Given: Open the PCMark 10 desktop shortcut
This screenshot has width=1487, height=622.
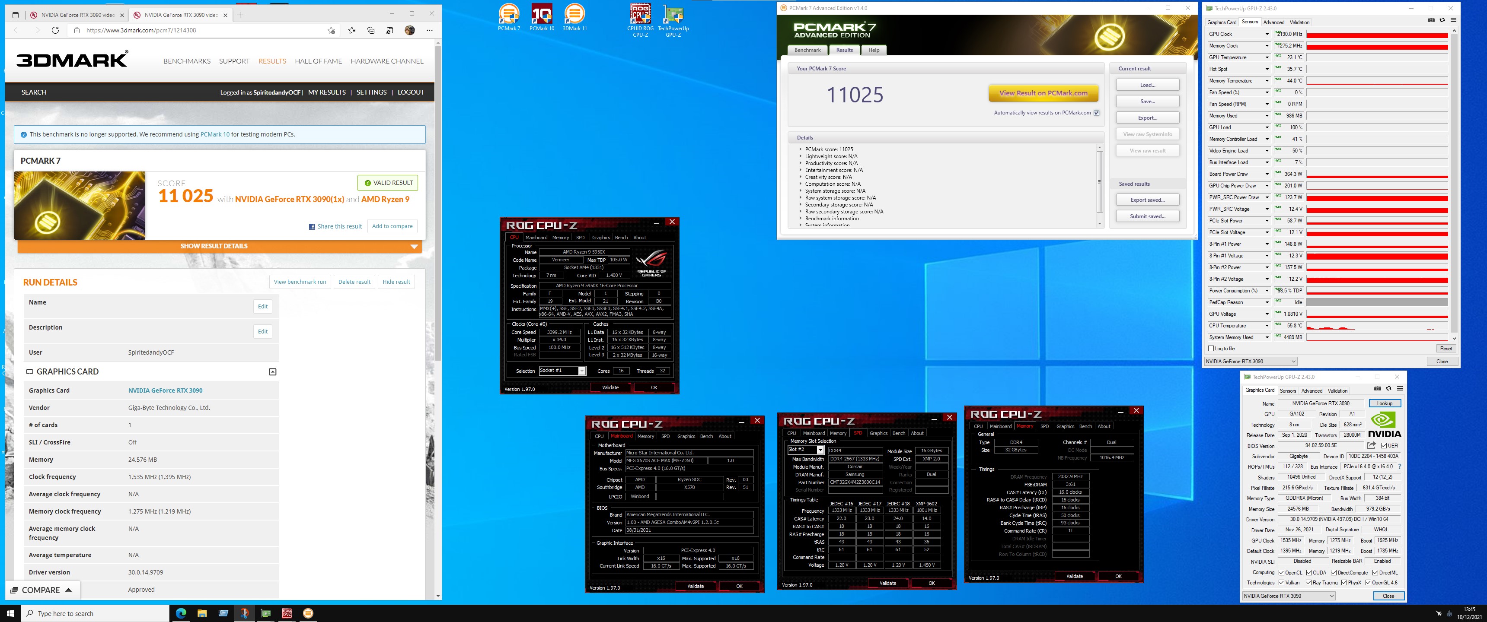Looking at the screenshot, I should coord(542,17).
